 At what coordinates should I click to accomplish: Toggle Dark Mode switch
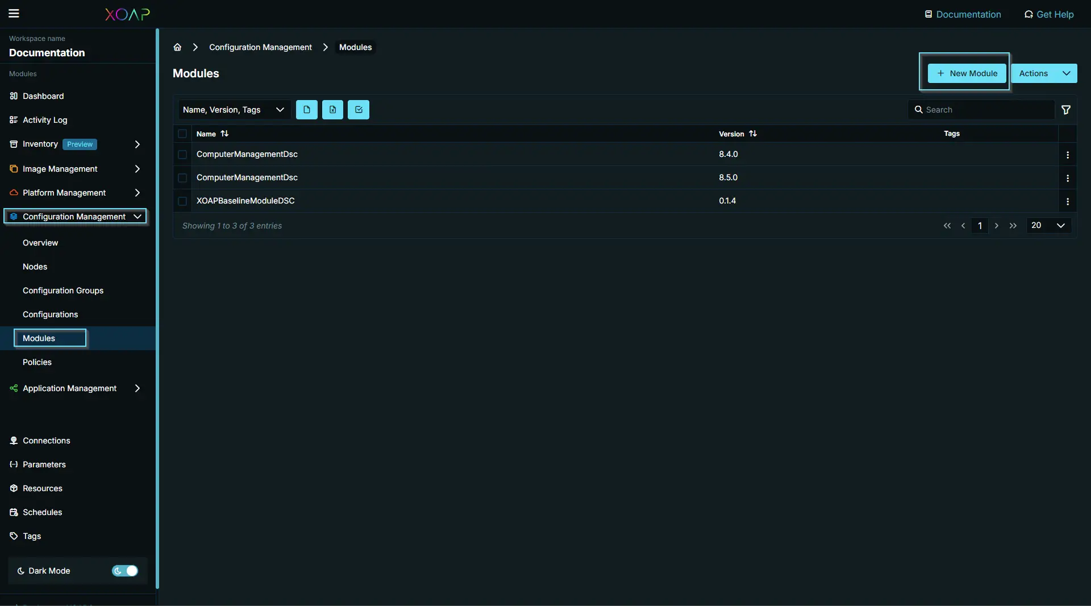(124, 571)
